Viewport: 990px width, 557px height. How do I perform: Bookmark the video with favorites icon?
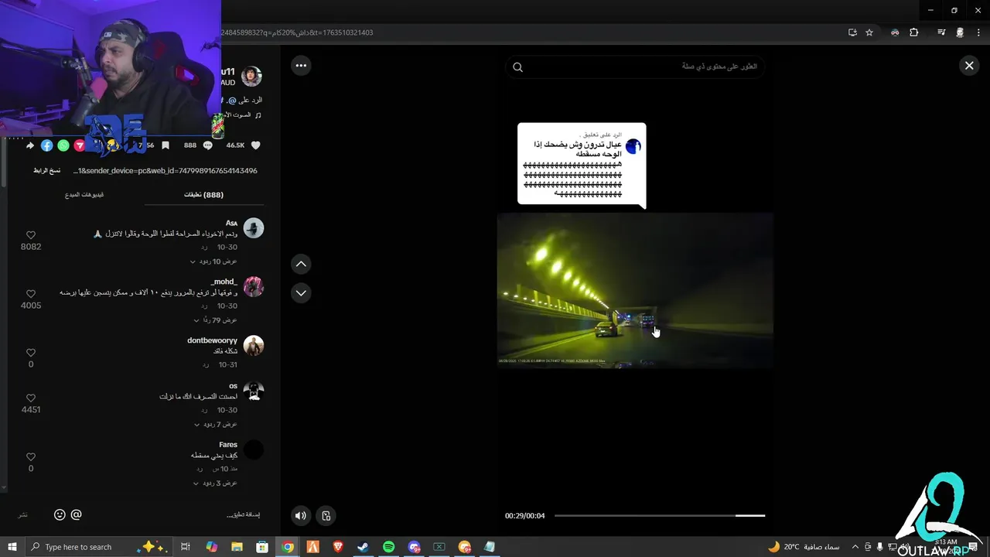coord(166,145)
